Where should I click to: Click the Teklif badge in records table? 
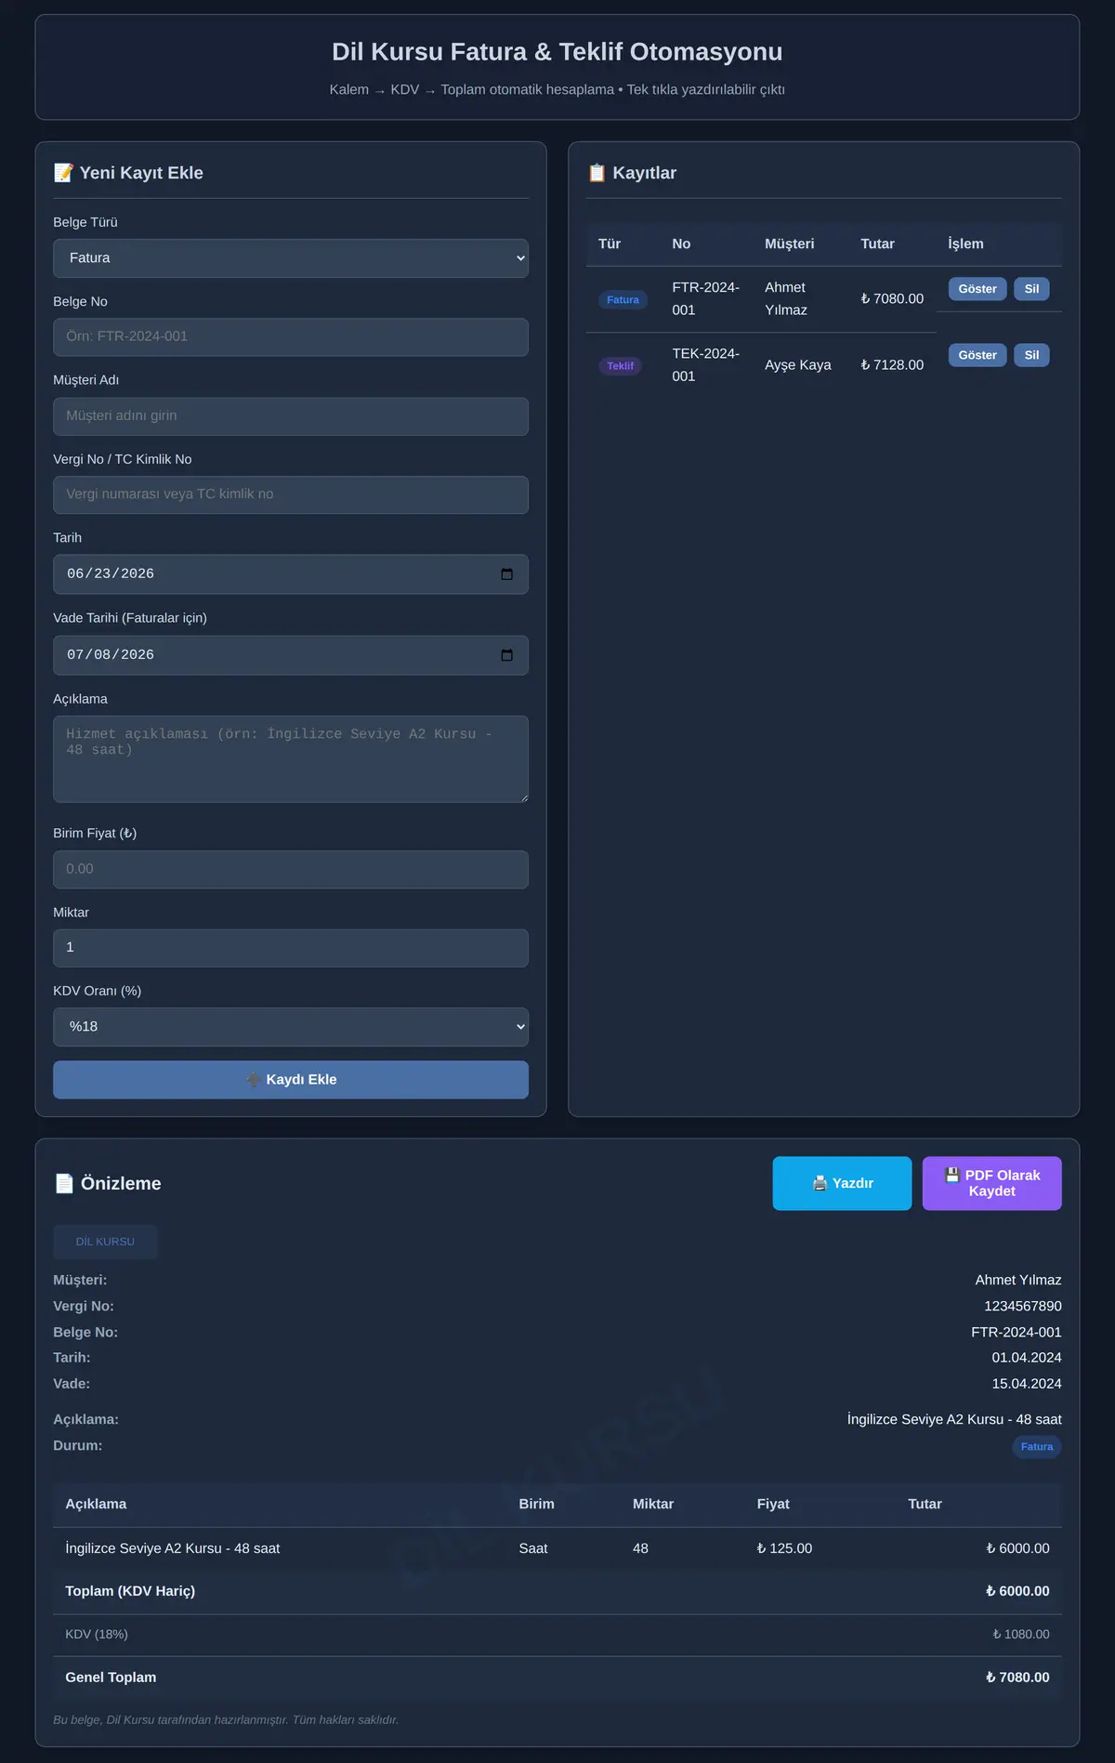(x=620, y=365)
